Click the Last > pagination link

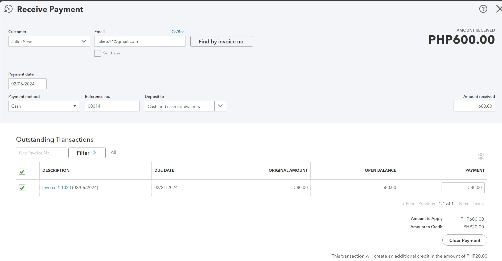[478, 204]
